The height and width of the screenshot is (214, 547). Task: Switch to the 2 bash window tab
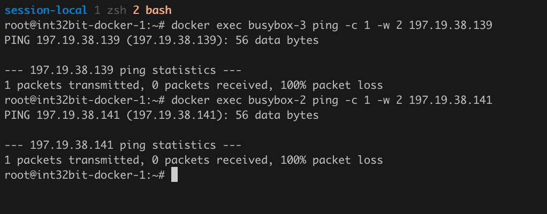pyautogui.click(x=152, y=11)
